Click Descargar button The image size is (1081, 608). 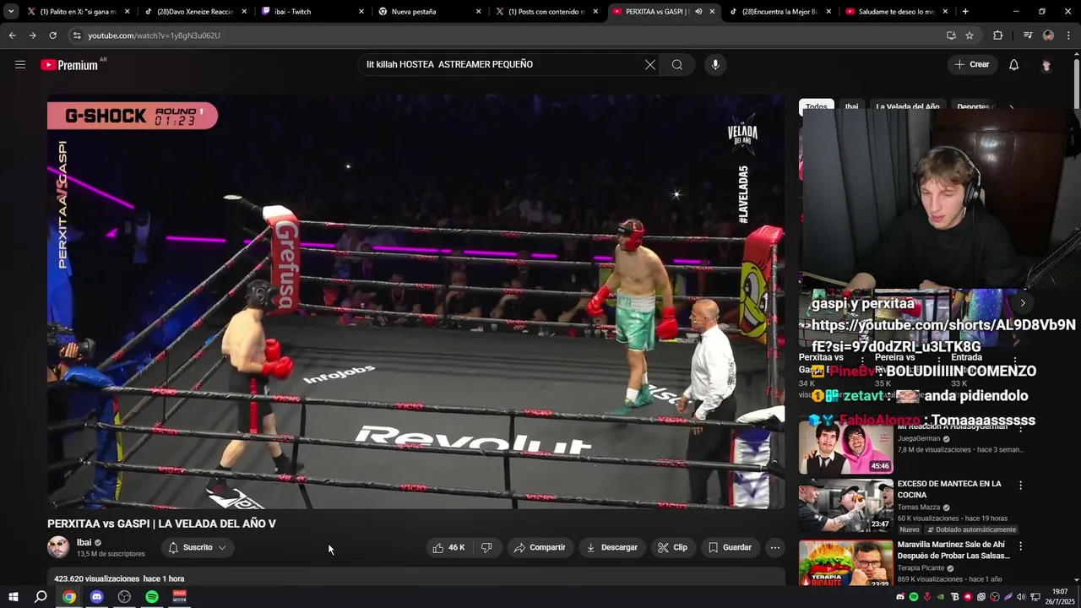pos(612,547)
